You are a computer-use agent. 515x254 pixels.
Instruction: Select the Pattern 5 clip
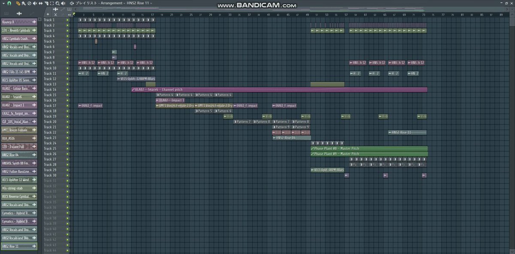pyautogui.click(x=204, y=111)
